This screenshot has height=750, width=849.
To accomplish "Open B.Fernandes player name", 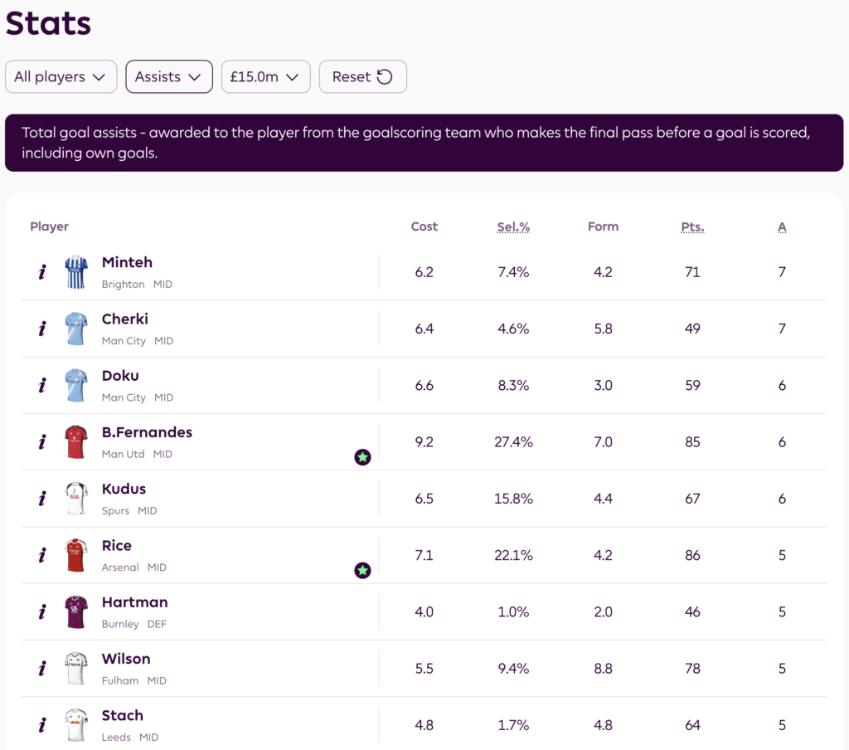I will (147, 432).
